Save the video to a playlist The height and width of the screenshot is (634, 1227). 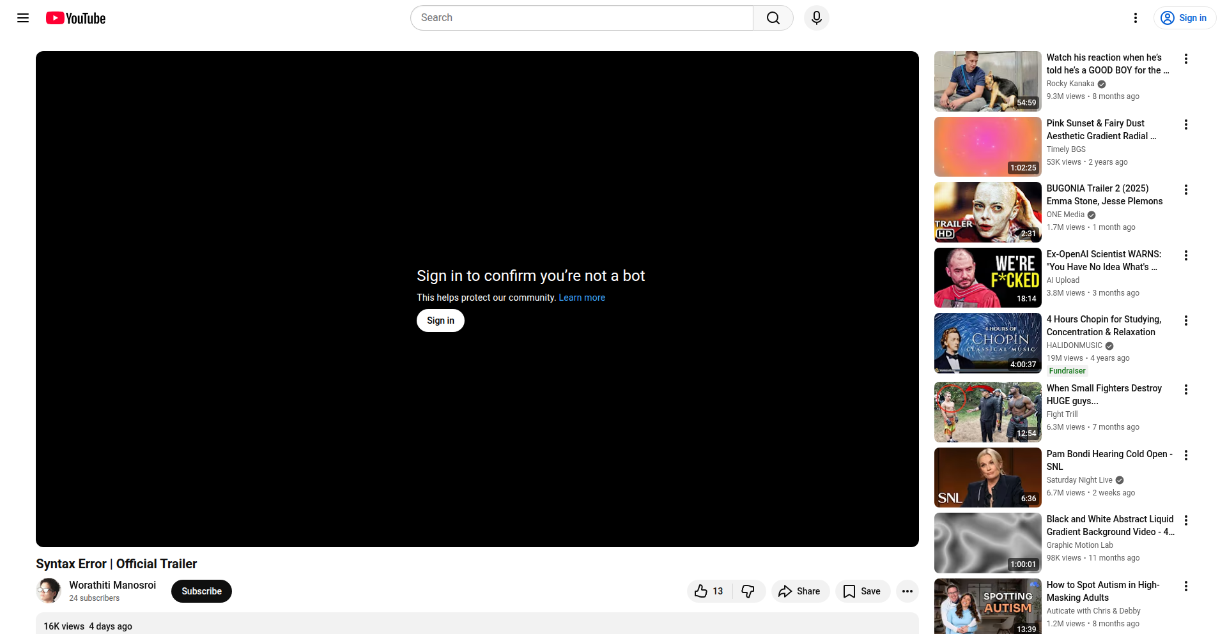click(x=863, y=591)
